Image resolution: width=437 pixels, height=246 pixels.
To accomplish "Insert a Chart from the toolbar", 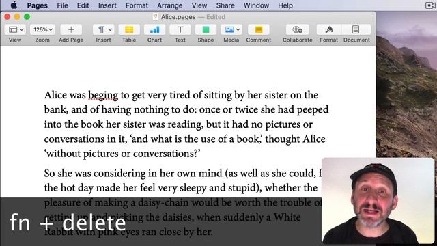I will coord(155,29).
